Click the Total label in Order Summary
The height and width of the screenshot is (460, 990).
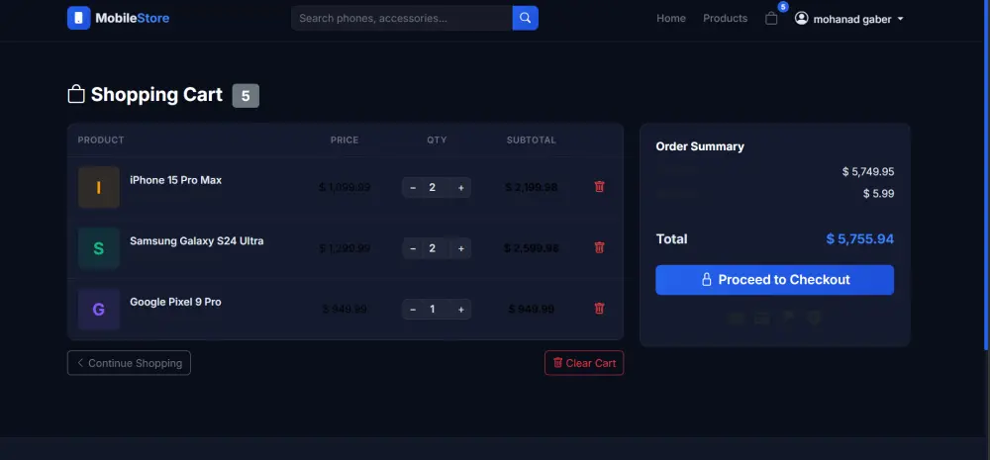(672, 239)
